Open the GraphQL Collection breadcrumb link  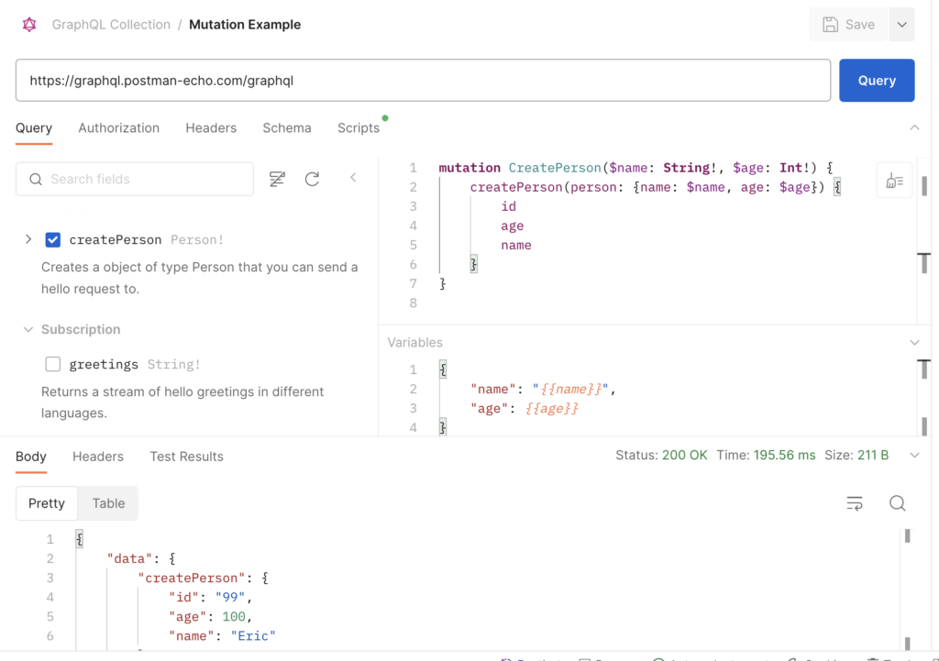click(111, 25)
